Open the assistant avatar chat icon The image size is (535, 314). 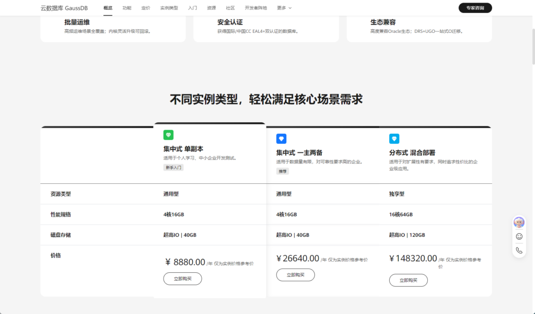click(519, 222)
